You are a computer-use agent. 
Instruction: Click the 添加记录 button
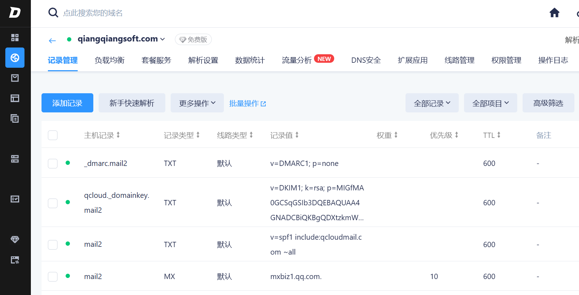pos(67,103)
